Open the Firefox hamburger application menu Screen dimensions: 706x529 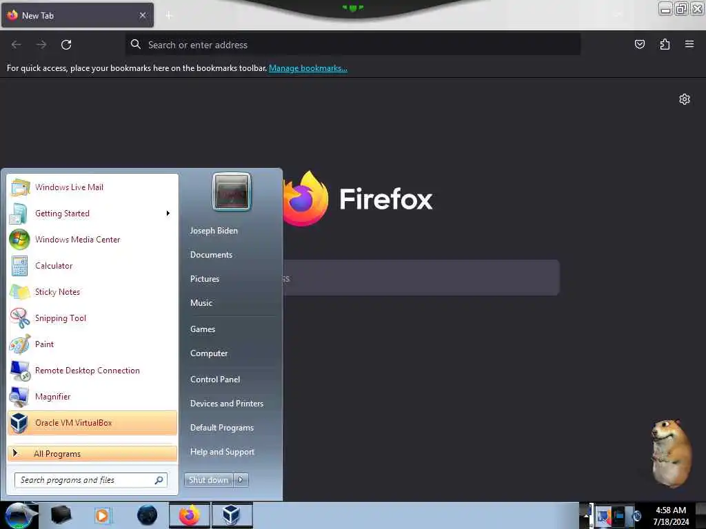pyautogui.click(x=689, y=44)
